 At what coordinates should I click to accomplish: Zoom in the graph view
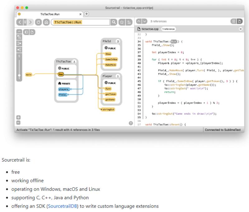pos(18,118)
